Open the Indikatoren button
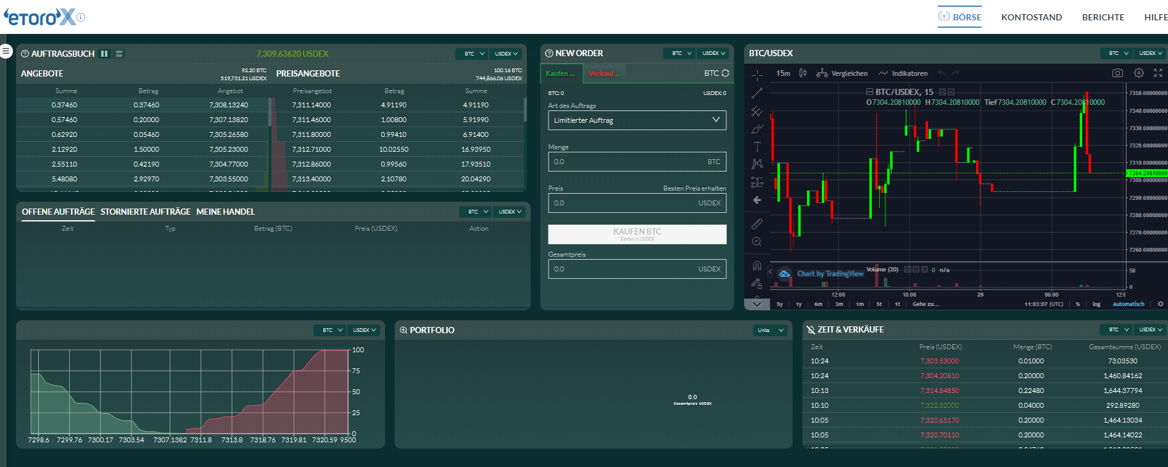This screenshot has width=1168, height=467. [x=903, y=73]
